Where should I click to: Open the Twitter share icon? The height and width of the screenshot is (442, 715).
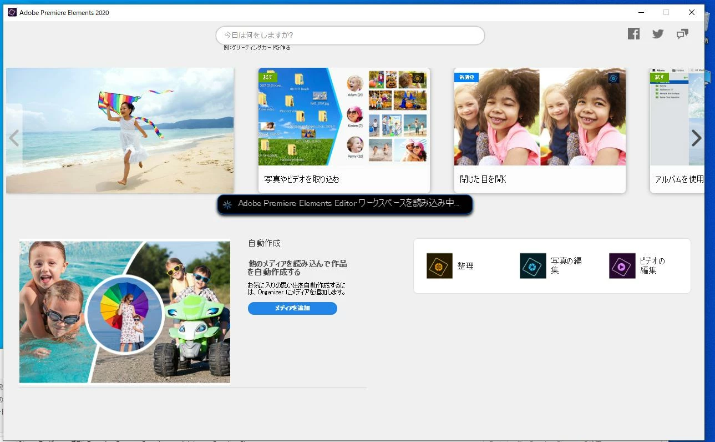click(658, 34)
